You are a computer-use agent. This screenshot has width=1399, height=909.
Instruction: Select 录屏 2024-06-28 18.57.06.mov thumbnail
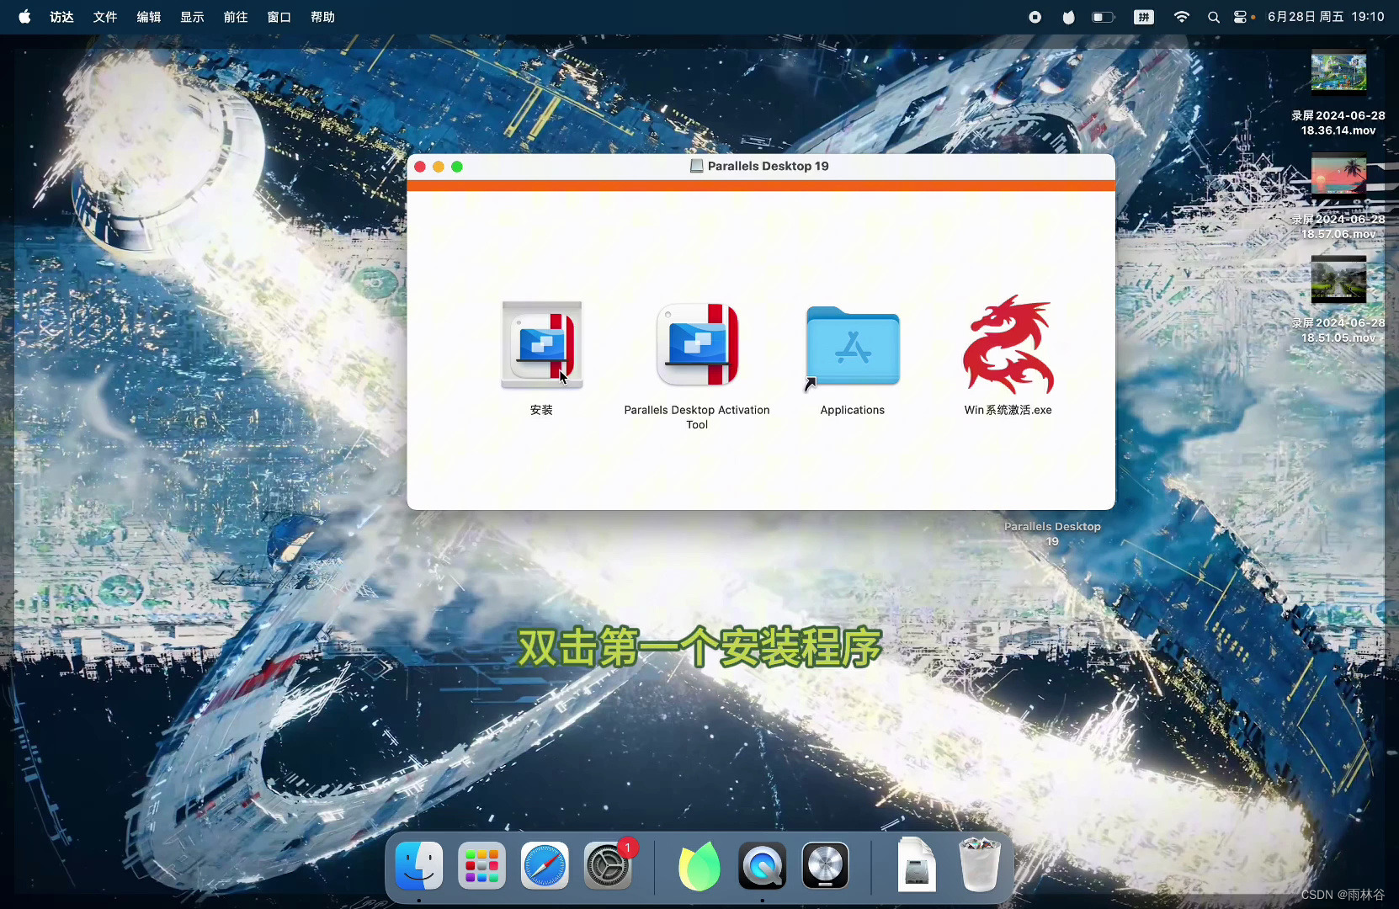(x=1338, y=173)
